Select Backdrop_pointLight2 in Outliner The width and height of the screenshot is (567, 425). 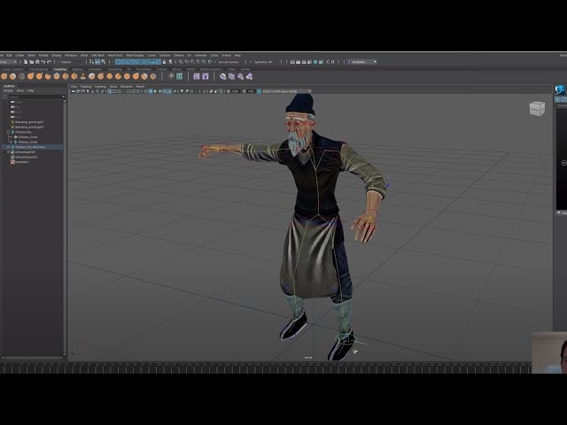(29, 127)
